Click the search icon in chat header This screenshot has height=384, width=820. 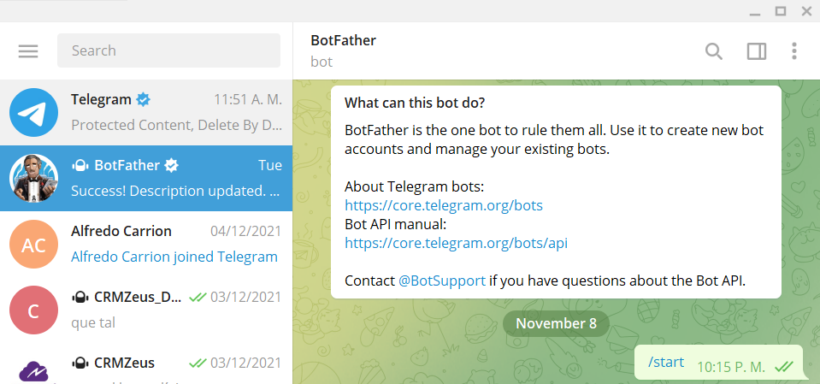(x=713, y=51)
